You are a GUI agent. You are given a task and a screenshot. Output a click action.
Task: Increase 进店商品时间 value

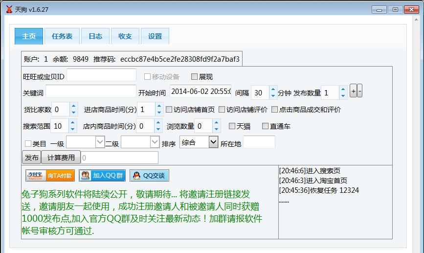click(159, 106)
